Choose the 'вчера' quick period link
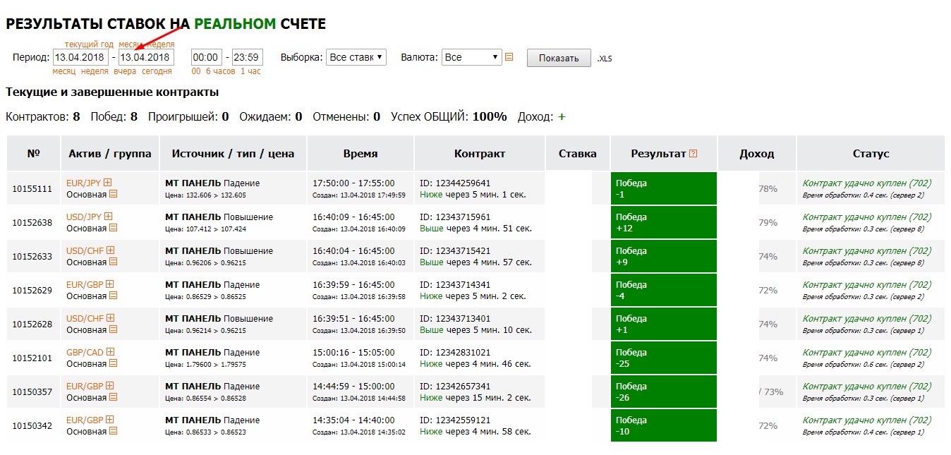This screenshot has width=951, height=455. tap(125, 71)
